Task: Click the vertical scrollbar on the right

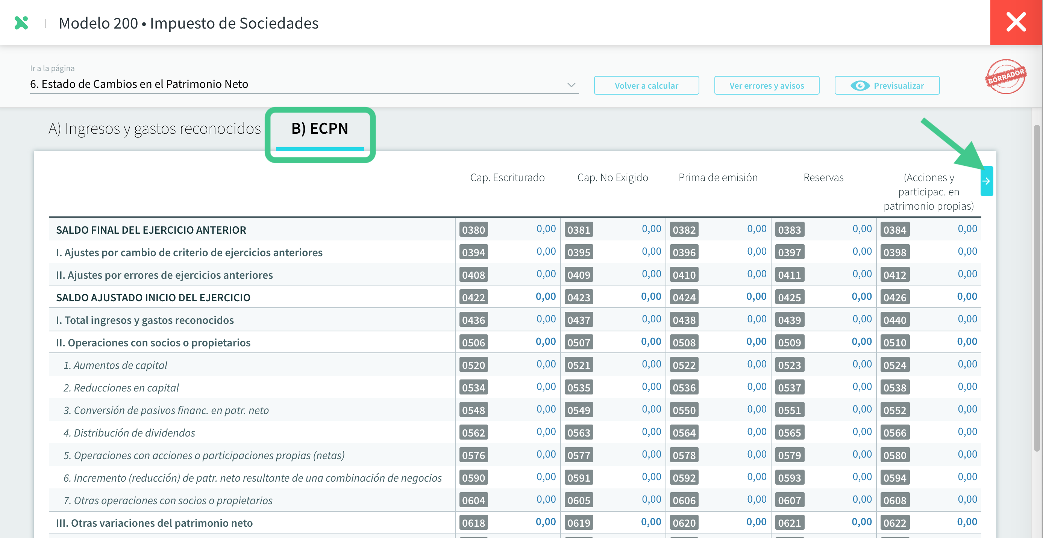Action: (1036, 287)
